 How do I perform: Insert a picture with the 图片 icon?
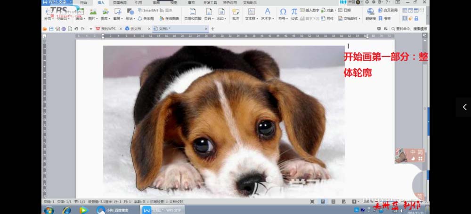93,12
